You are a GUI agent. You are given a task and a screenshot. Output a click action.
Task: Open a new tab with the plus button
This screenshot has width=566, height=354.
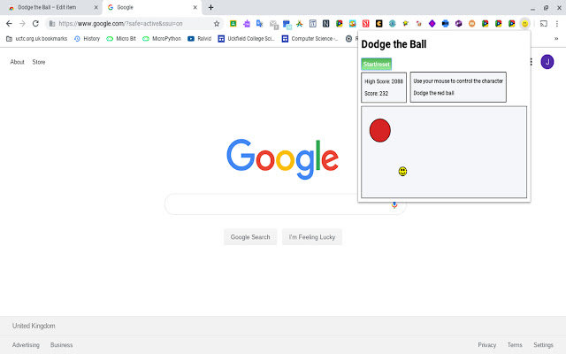[x=210, y=7]
